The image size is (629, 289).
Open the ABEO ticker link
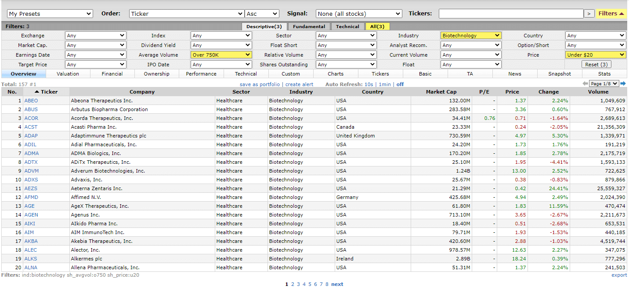pos(31,101)
